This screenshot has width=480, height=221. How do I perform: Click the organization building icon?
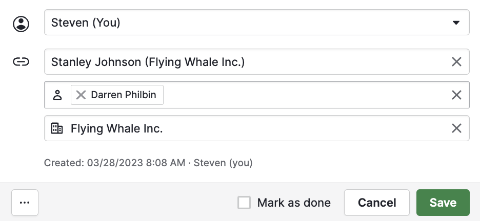pyautogui.click(x=57, y=128)
